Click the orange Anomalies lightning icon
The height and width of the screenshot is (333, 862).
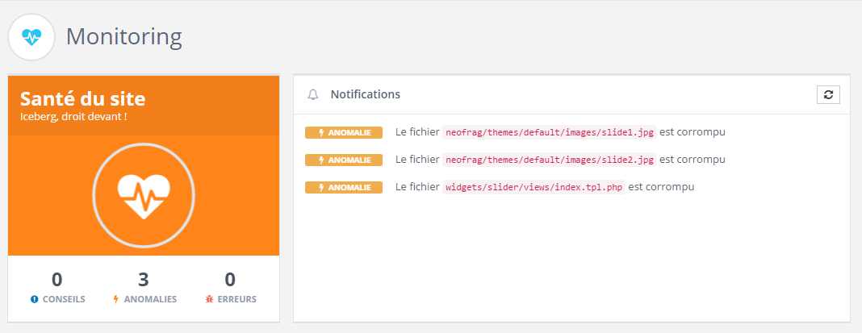(x=115, y=299)
